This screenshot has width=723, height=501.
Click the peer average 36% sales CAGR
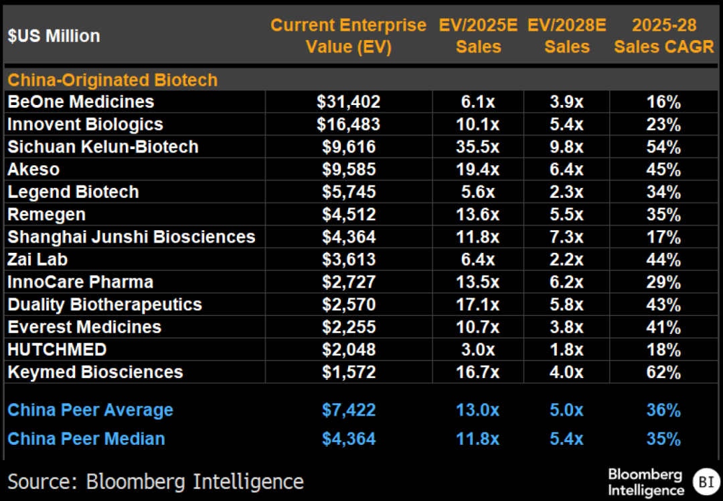[663, 410]
